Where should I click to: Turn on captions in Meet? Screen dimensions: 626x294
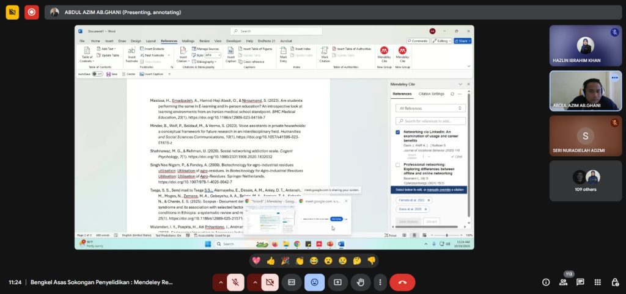[x=292, y=282]
